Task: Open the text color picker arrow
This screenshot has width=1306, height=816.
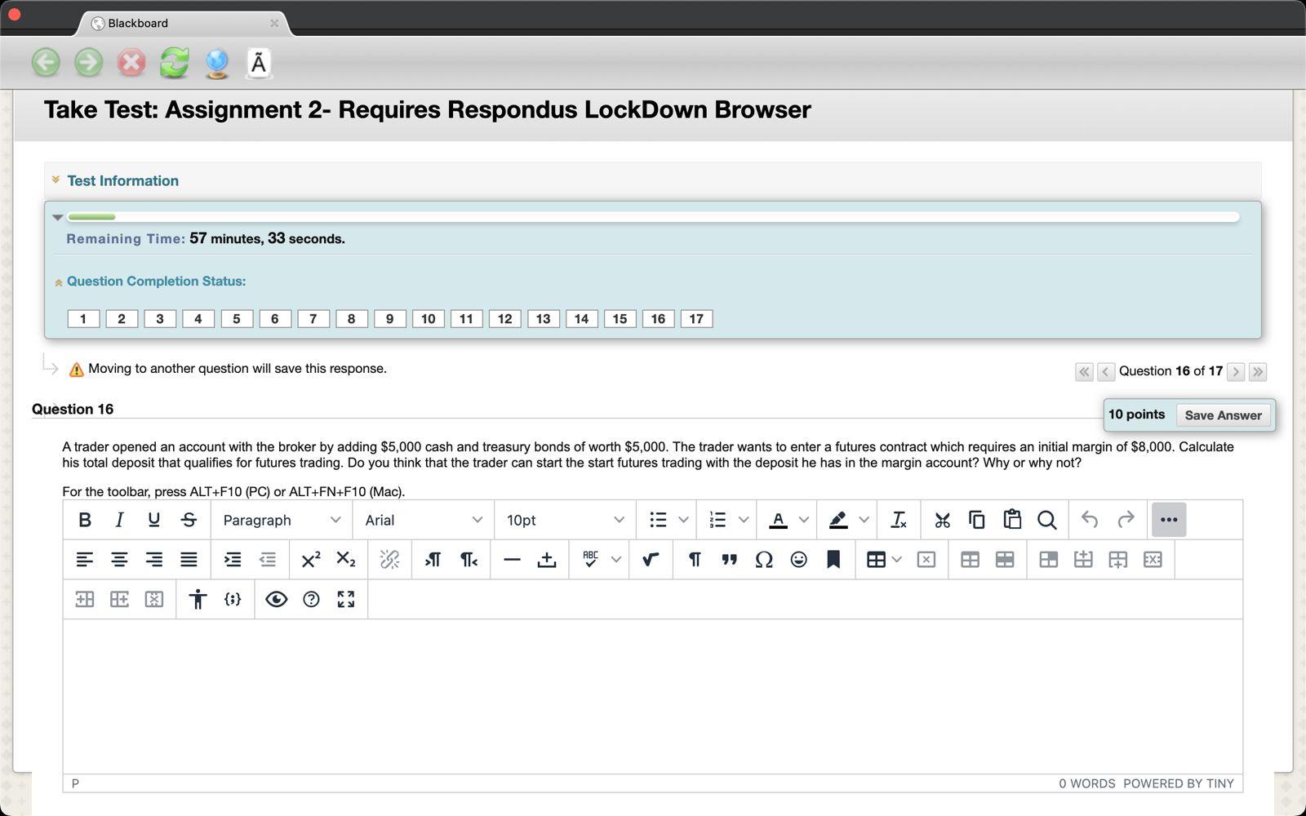Action: click(804, 520)
